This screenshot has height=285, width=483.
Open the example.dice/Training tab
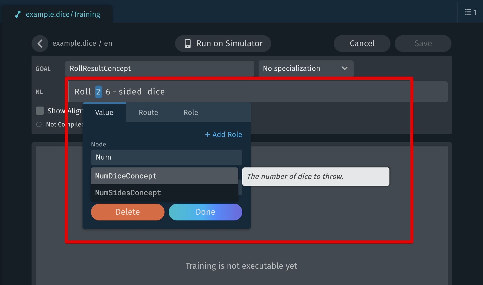(57, 14)
